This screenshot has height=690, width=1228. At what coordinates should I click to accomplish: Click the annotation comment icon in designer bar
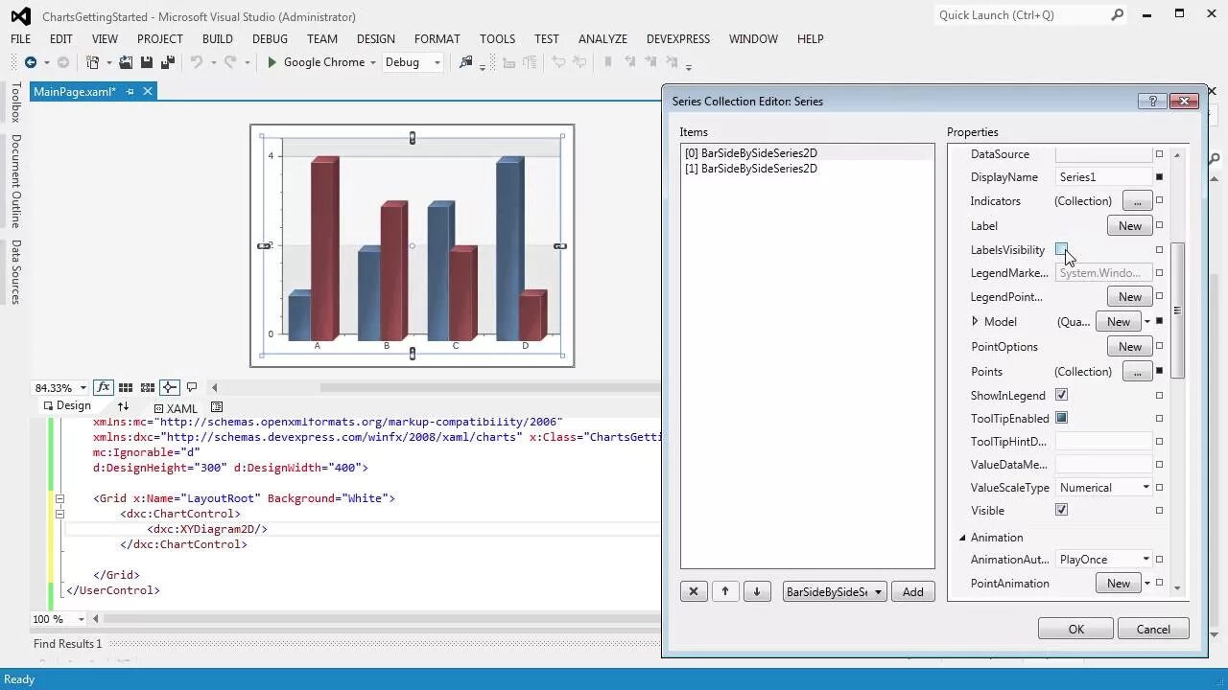pos(192,387)
